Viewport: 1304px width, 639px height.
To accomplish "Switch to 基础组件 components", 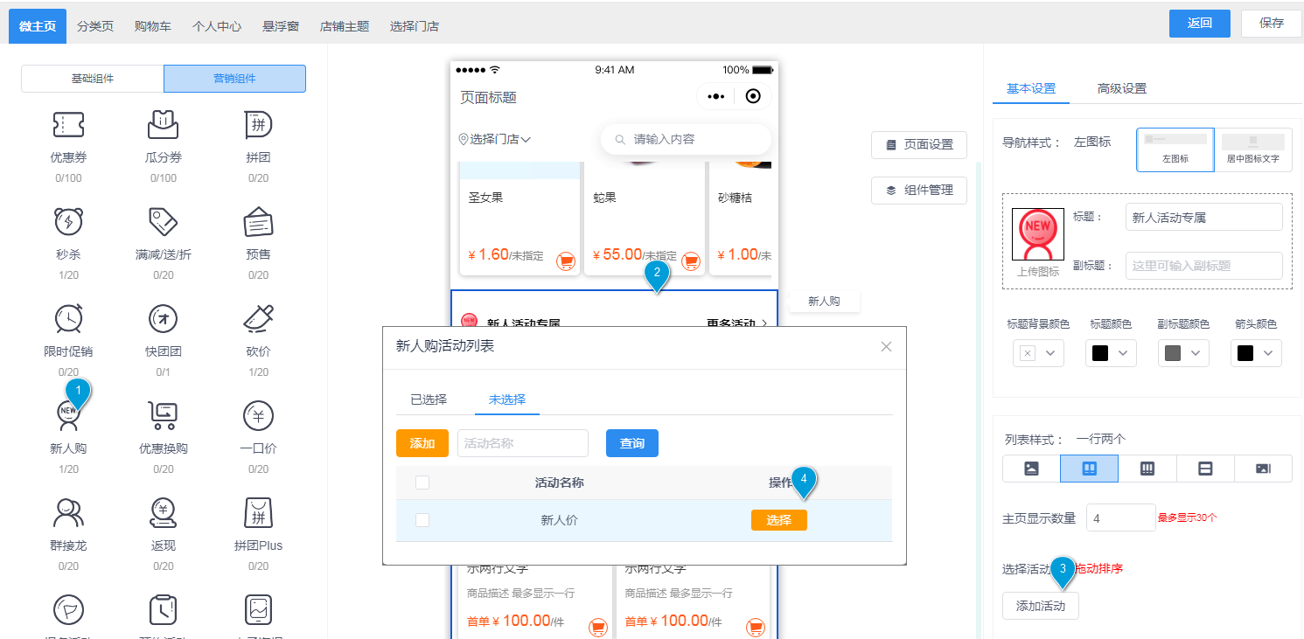I will pyautogui.click(x=93, y=79).
